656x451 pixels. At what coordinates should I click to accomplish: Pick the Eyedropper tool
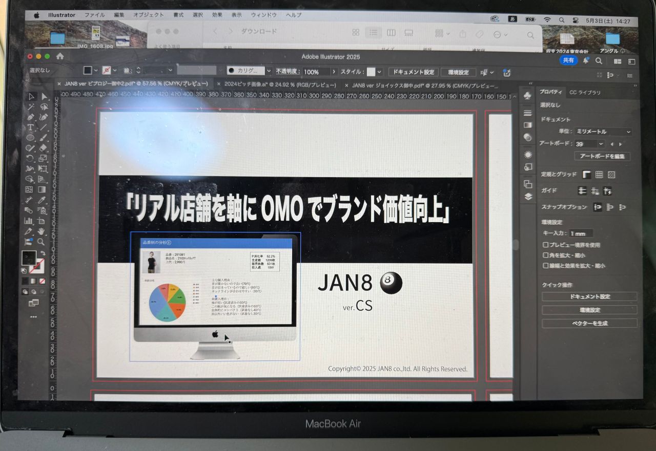point(43,200)
